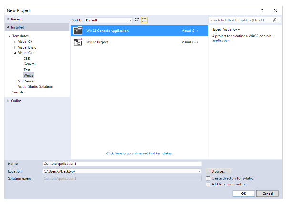Image resolution: width=286 pixels, height=204 pixels.
Task: Select the SQL Server category
Action: [x=26, y=81]
